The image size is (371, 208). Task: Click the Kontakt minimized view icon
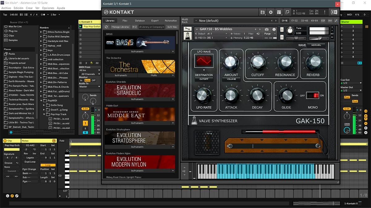coord(287,12)
